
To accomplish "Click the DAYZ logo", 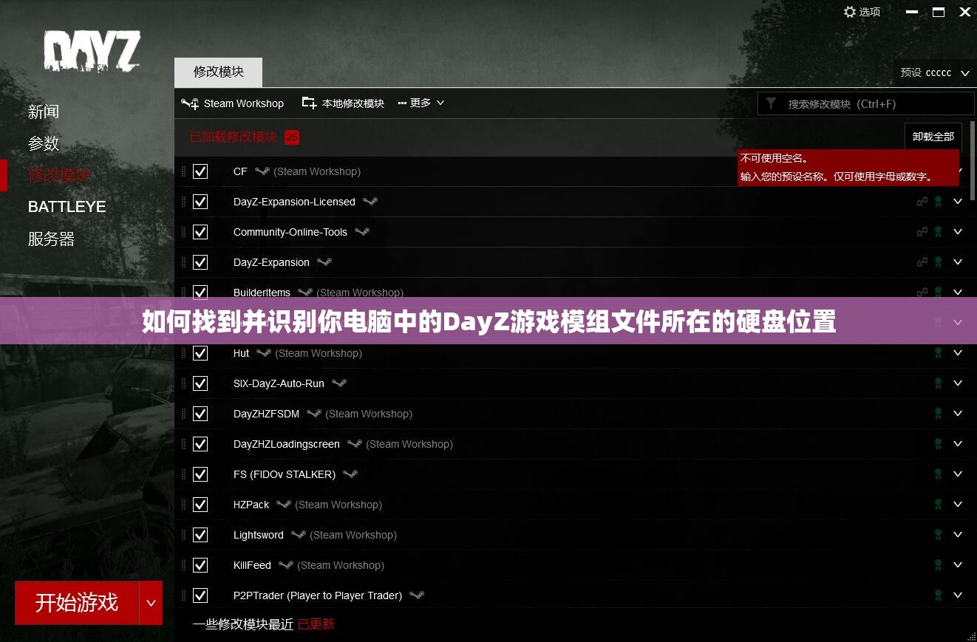I will 92,52.
